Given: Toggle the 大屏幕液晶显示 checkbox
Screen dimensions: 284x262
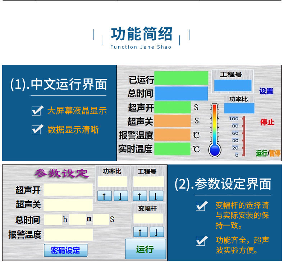Looking at the screenshot, I should click(37, 110).
